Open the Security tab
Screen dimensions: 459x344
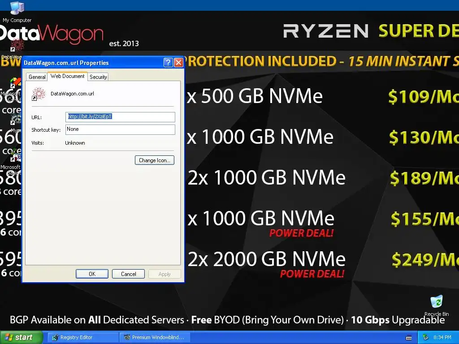(x=98, y=77)
